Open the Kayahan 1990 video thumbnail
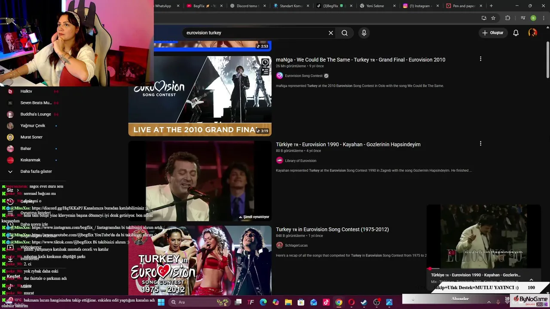550x309 pixels. 200,181
